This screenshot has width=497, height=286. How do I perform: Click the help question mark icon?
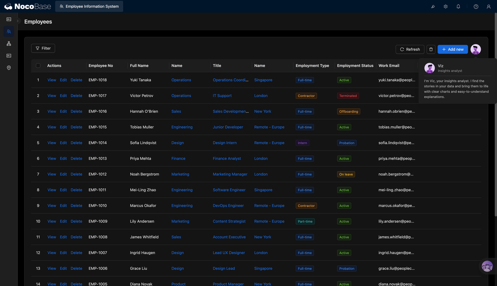476,7
